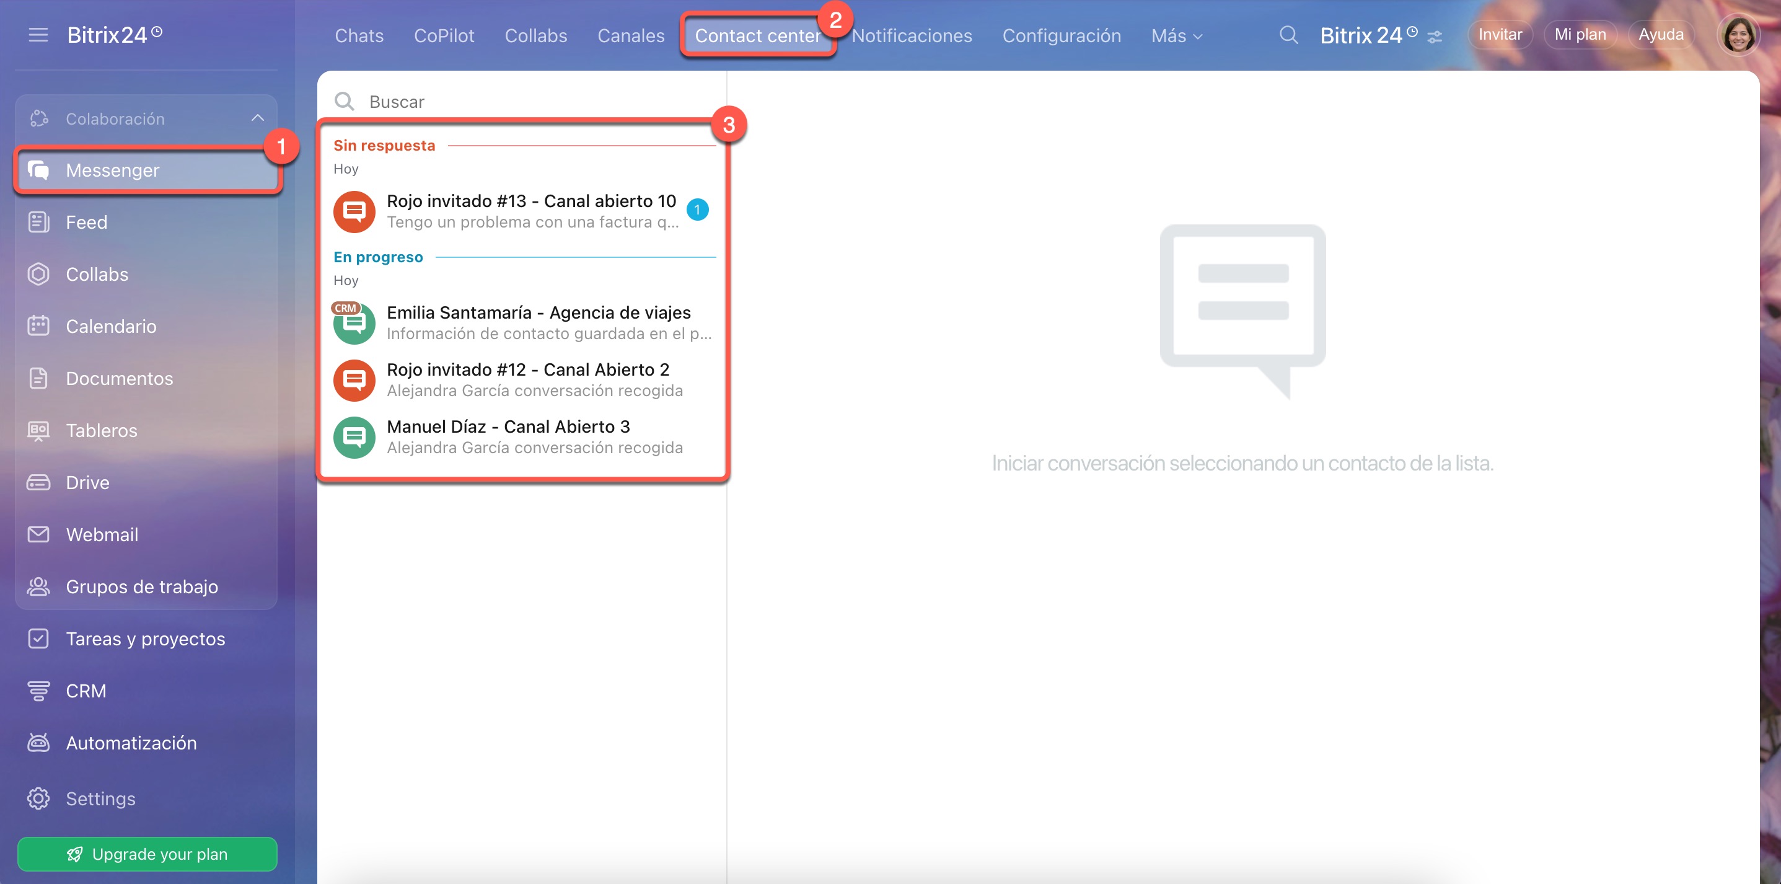Click the orange avatar of Rojo invitado #12
The width and height of the screenshot is (1781, 884).
click(x=354, y=380)
